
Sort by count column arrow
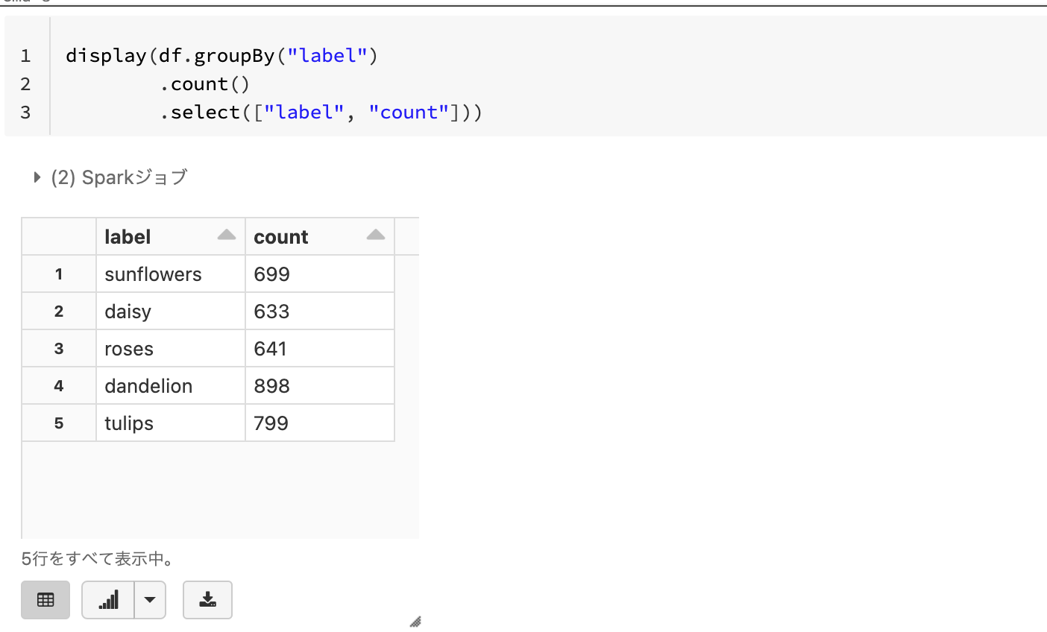376,236
